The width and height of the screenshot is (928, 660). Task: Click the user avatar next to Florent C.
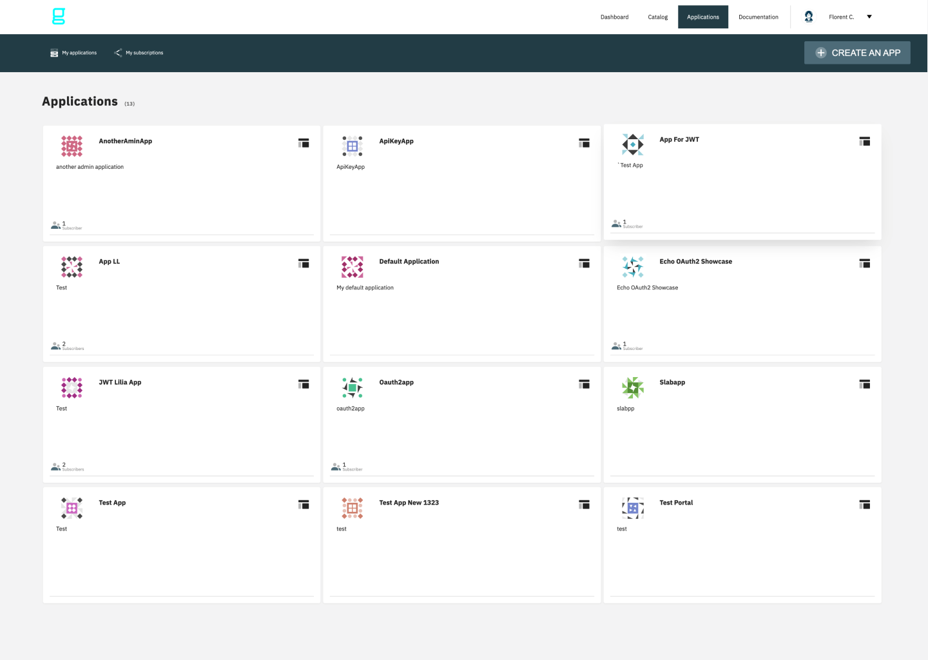[x=808, y=16]
